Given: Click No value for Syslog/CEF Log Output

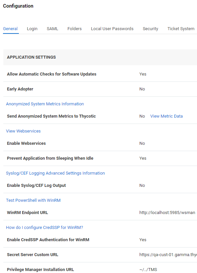Looking at the screenshot, I should [142, 186].
